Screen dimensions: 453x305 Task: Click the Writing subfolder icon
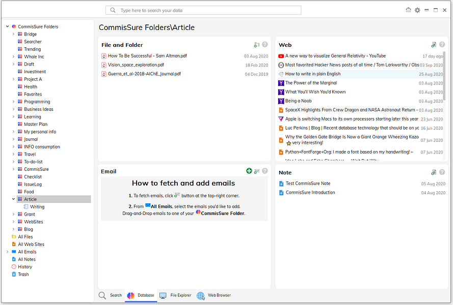[x=26, y=207]
